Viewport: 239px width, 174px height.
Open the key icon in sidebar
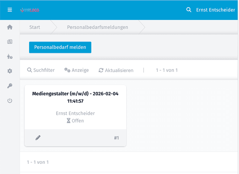(x=10, y=86)
